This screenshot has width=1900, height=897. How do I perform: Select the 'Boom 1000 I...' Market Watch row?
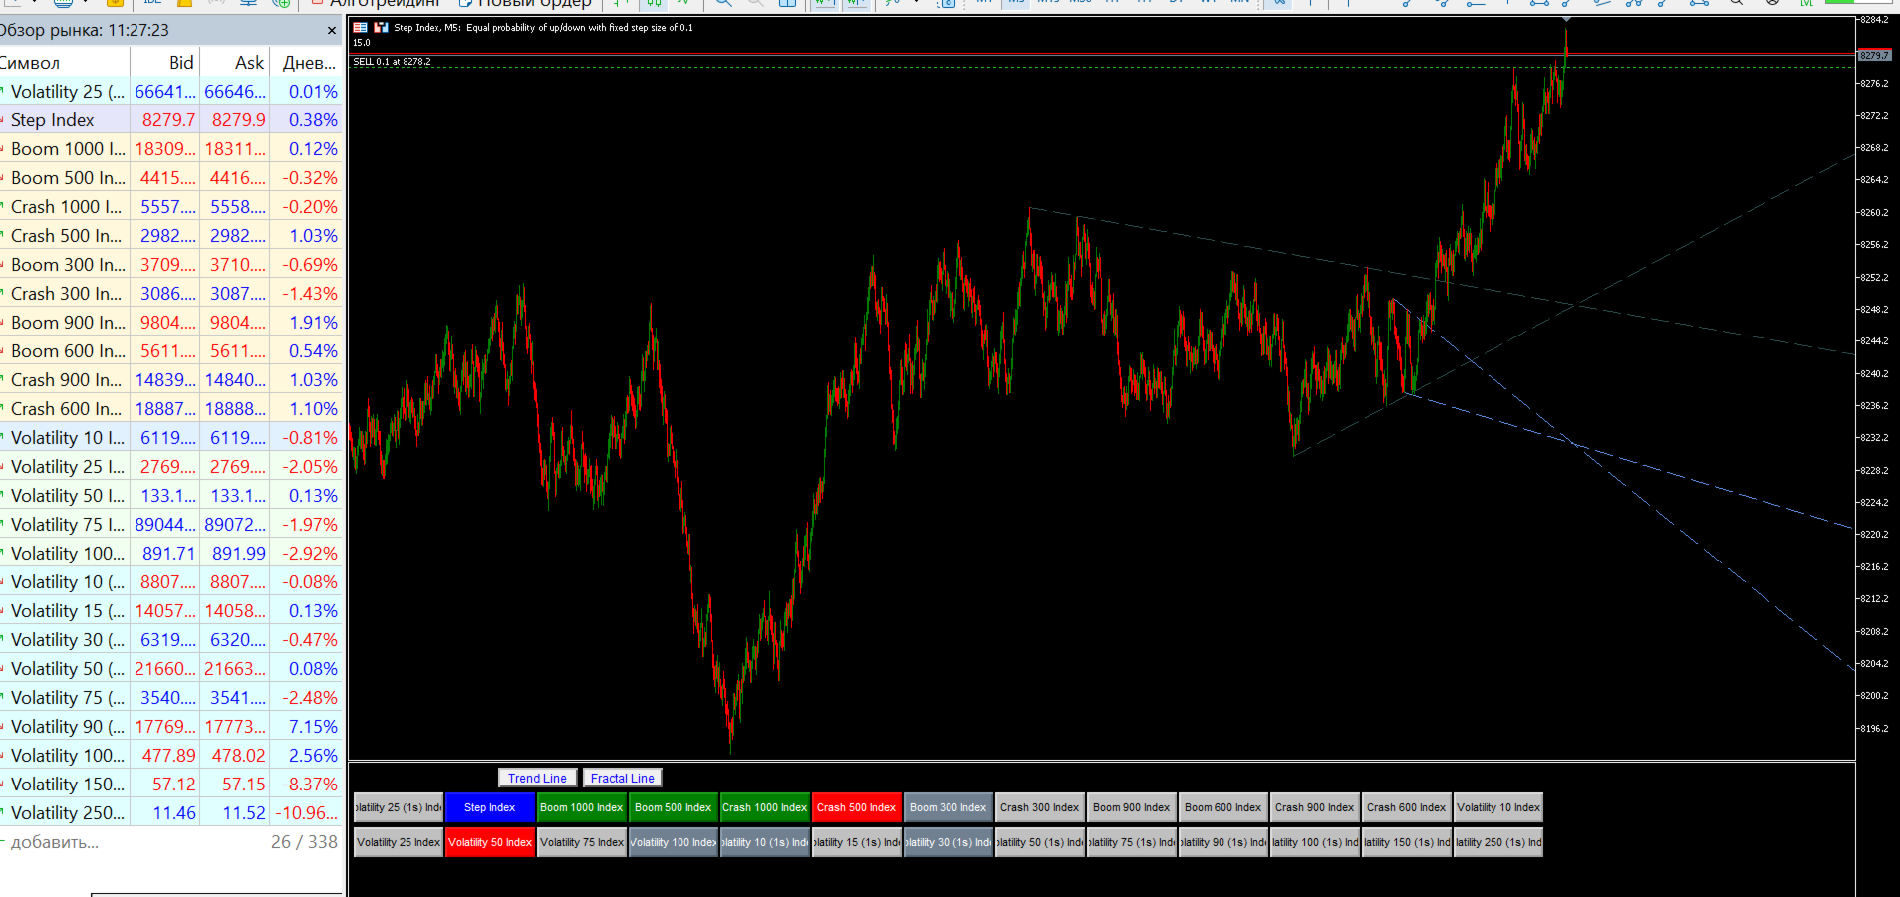[171, 148]
